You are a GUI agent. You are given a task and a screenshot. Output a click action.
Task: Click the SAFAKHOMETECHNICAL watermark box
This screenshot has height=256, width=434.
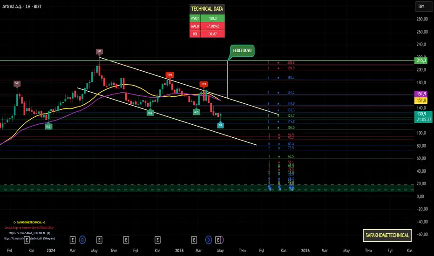387,235
